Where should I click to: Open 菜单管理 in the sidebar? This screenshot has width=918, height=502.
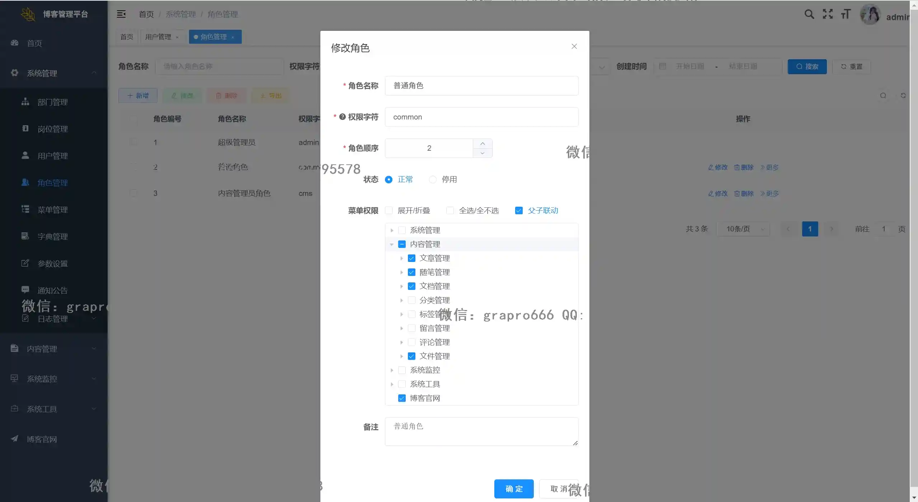tap(52, 210)
